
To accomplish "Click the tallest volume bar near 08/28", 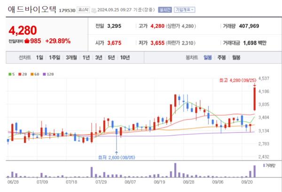I will [175, 170].
